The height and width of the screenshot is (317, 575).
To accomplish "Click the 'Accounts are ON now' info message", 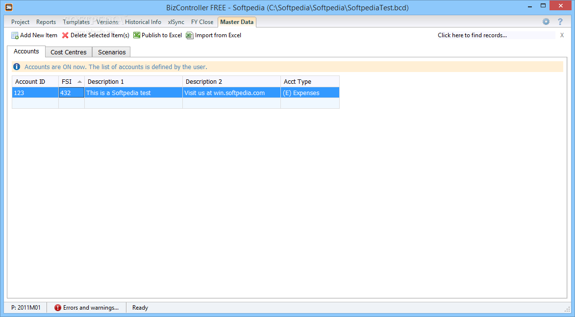I will tap(116, 67).
